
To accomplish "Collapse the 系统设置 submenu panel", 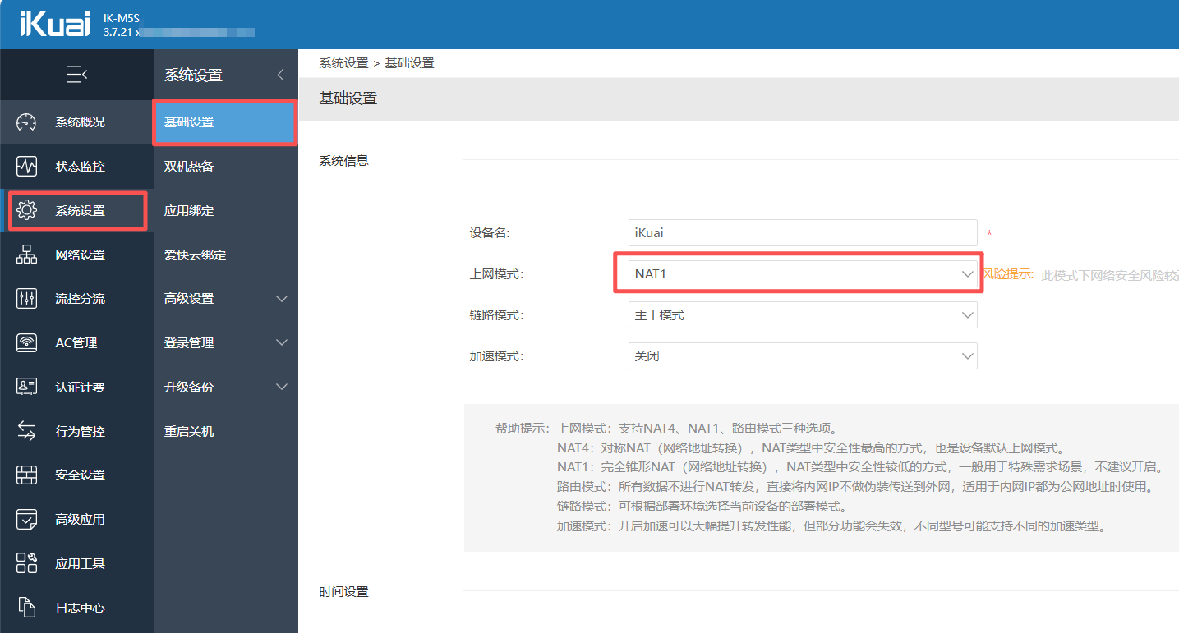I will click(280, 75).
